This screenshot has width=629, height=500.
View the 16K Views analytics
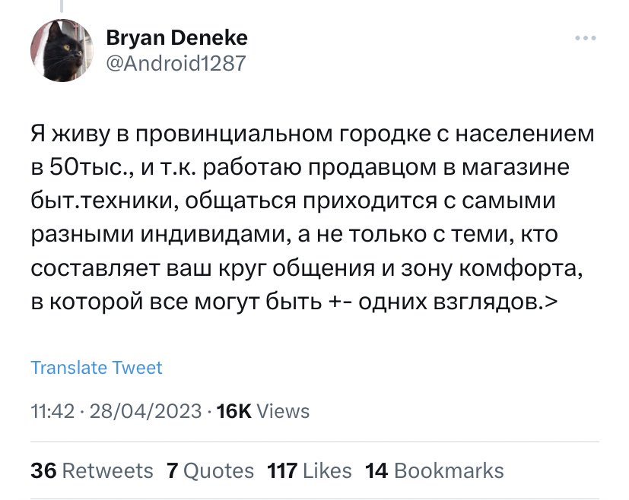(263, 412)
